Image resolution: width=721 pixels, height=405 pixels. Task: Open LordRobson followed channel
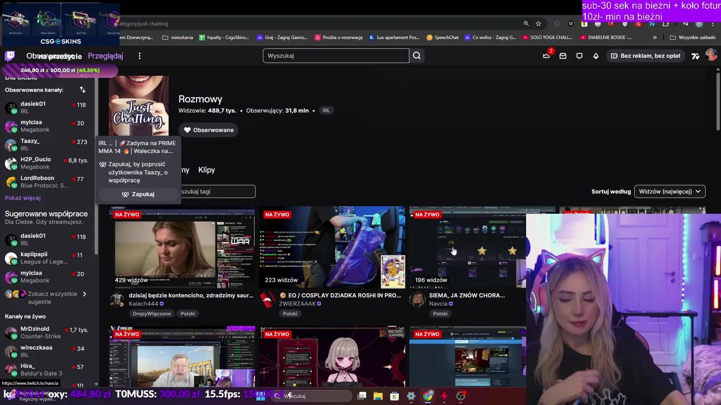click(x=47, y=182)
